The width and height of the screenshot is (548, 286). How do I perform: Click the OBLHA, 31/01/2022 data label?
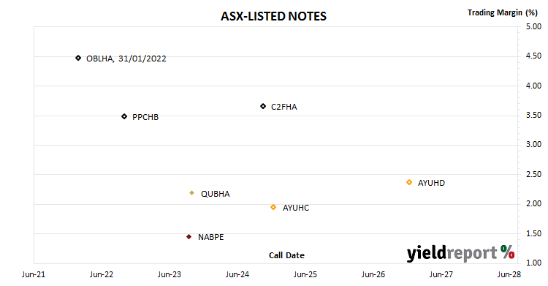click(126, 59)
